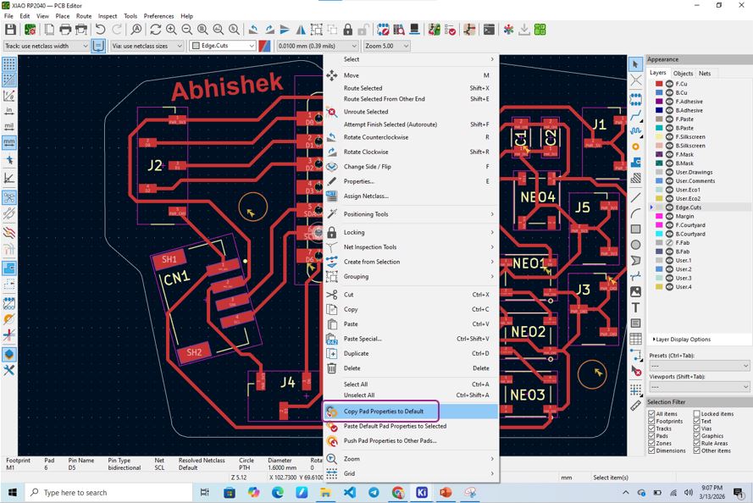Expand Layer Display Options
This screenshot has width=753, height=503.
pyautogui.click(x=682, y=340)
